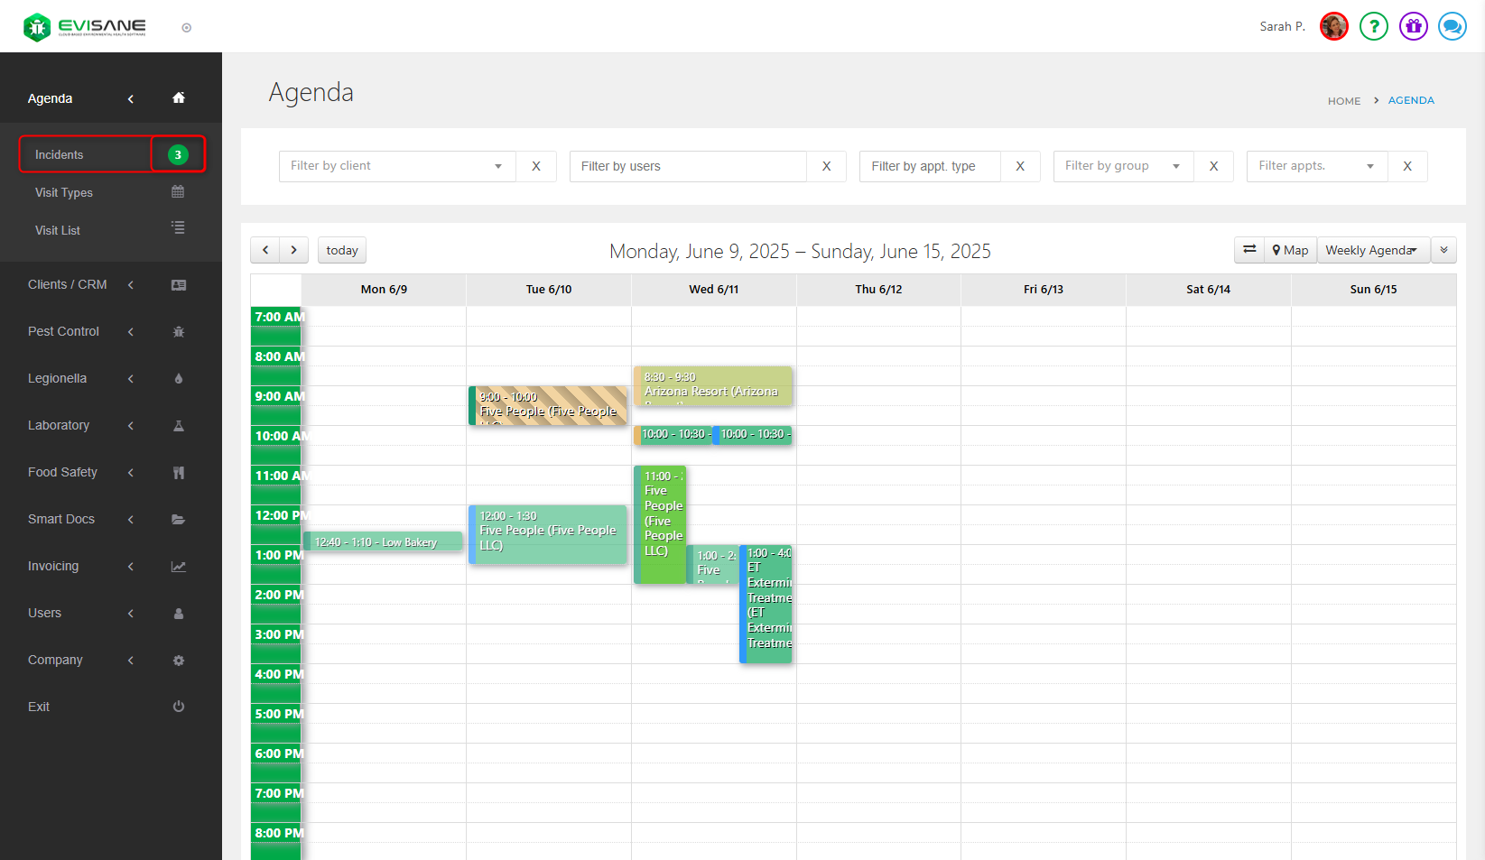Click the Users person icon

(x=179, y=613)
